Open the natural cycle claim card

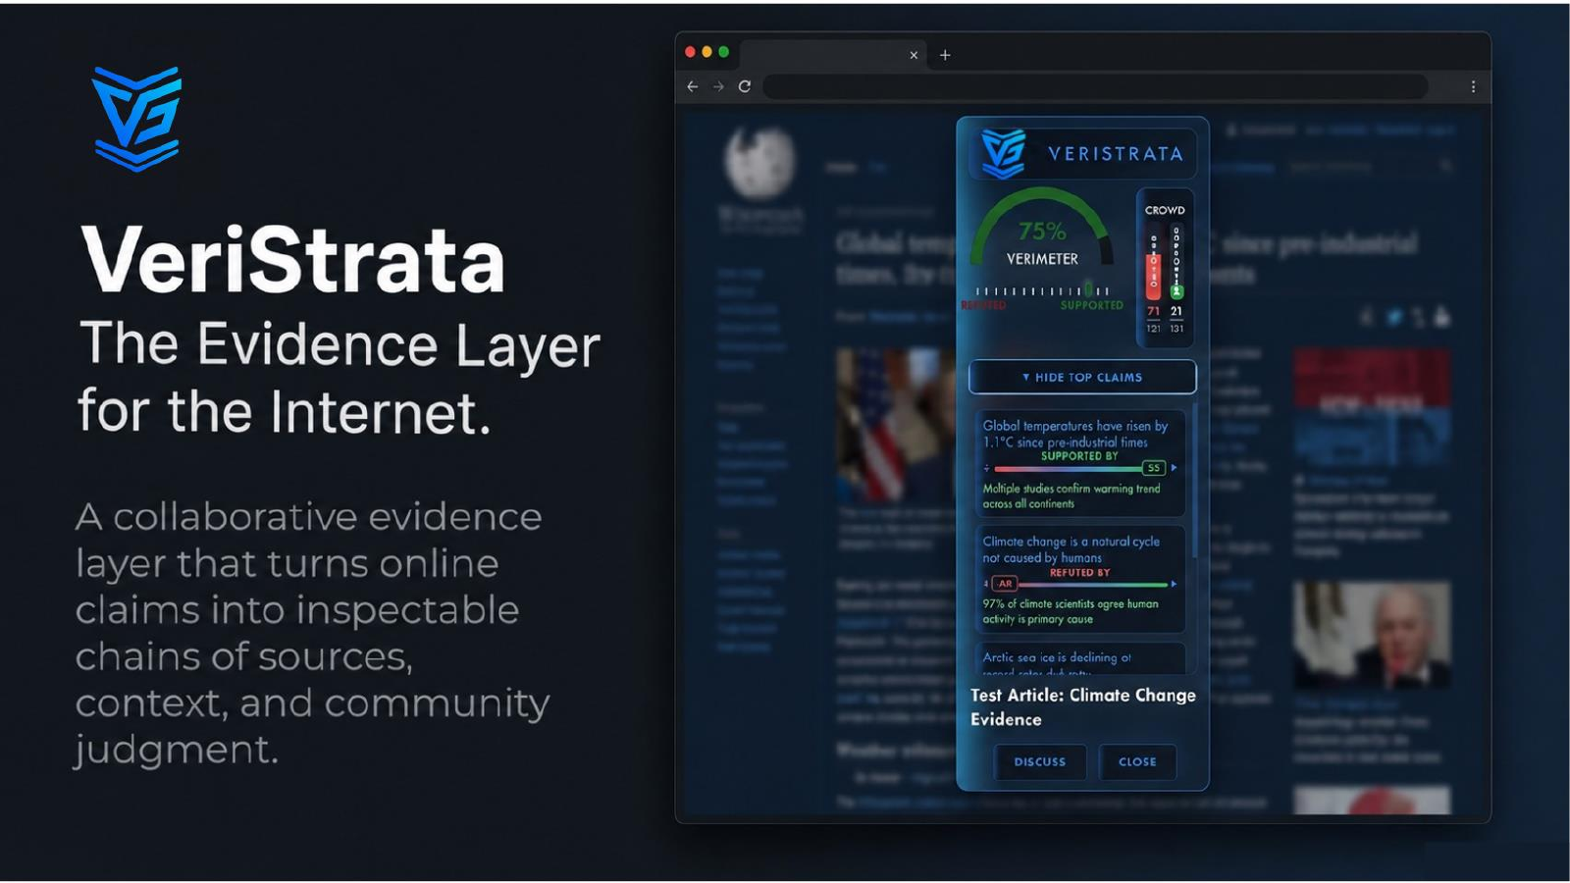1079,579
